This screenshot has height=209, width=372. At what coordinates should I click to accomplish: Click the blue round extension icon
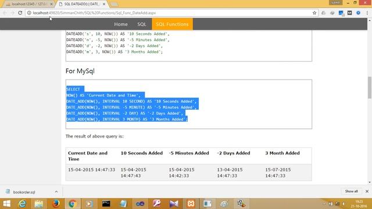[358, 13]
